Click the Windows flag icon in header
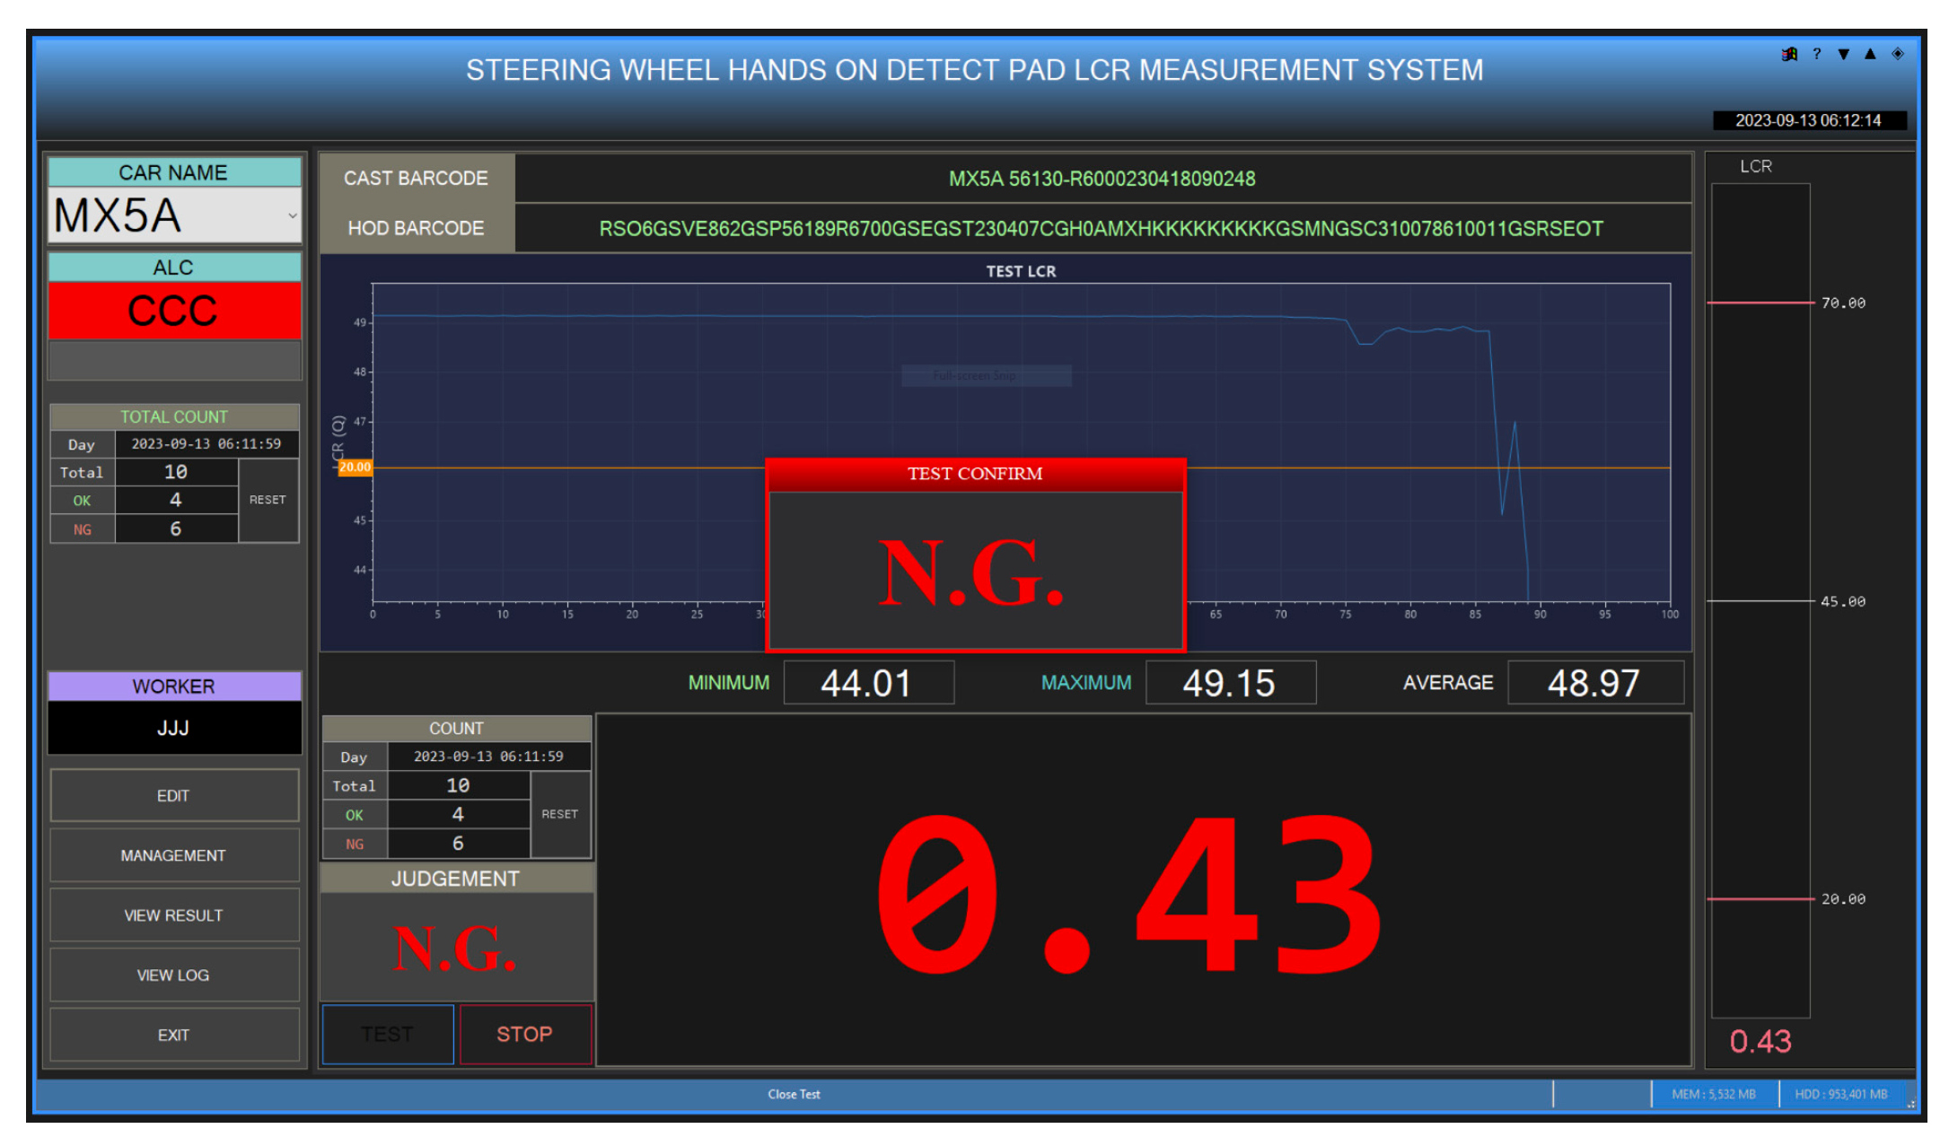 tap(1788, 54)
